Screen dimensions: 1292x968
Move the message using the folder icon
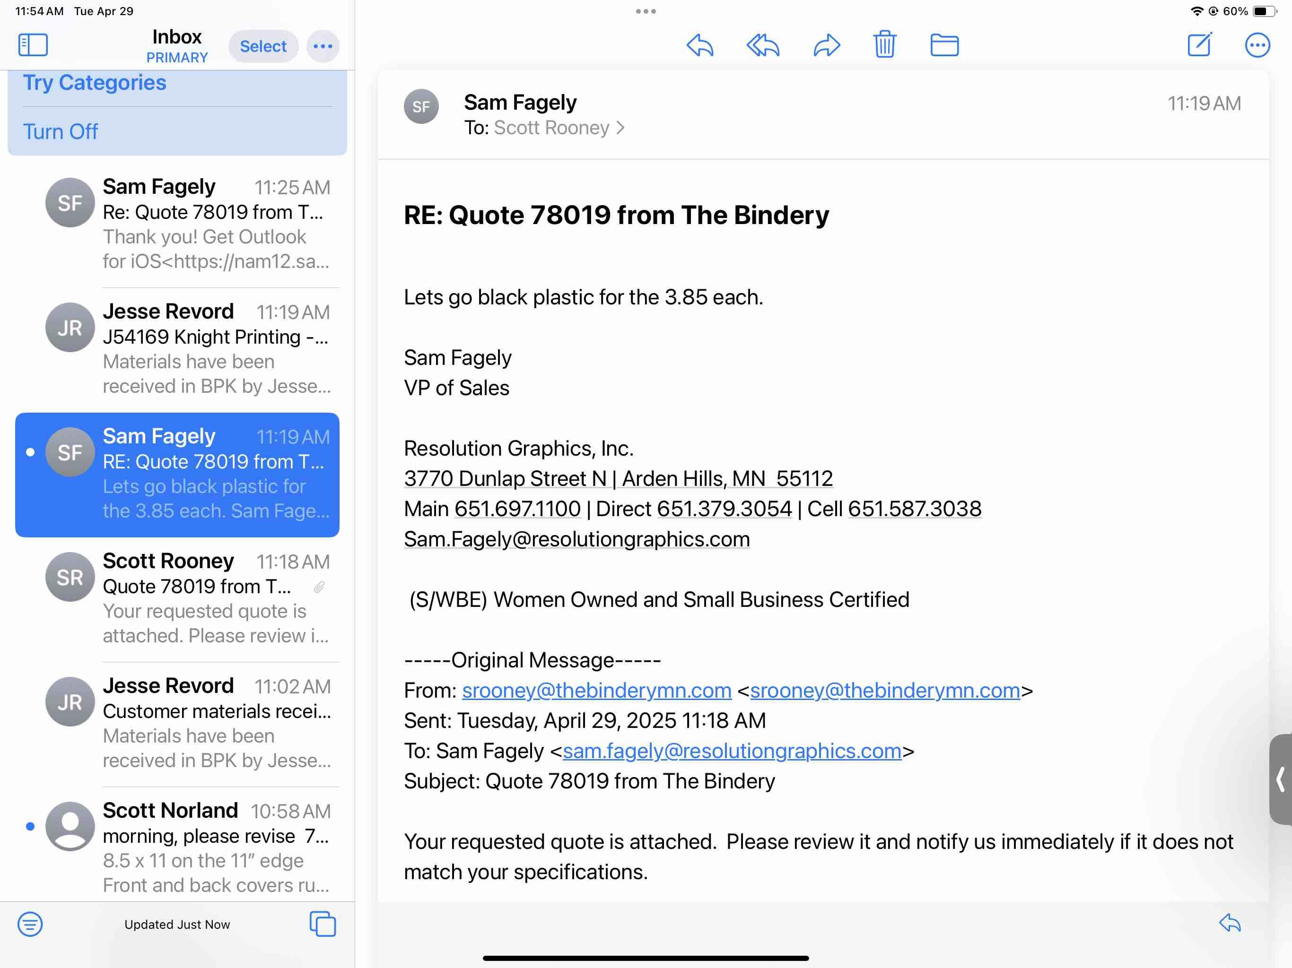click(944, 45)
